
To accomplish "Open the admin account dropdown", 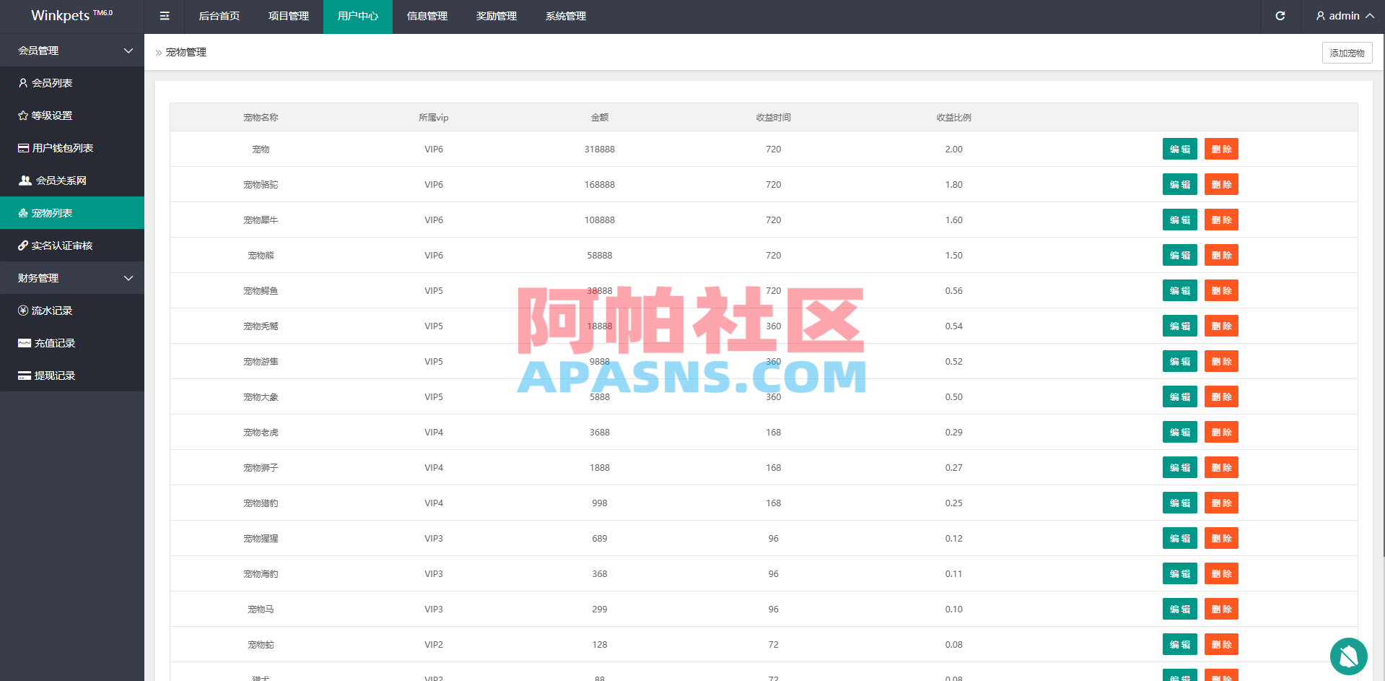I will point(1344,16).
